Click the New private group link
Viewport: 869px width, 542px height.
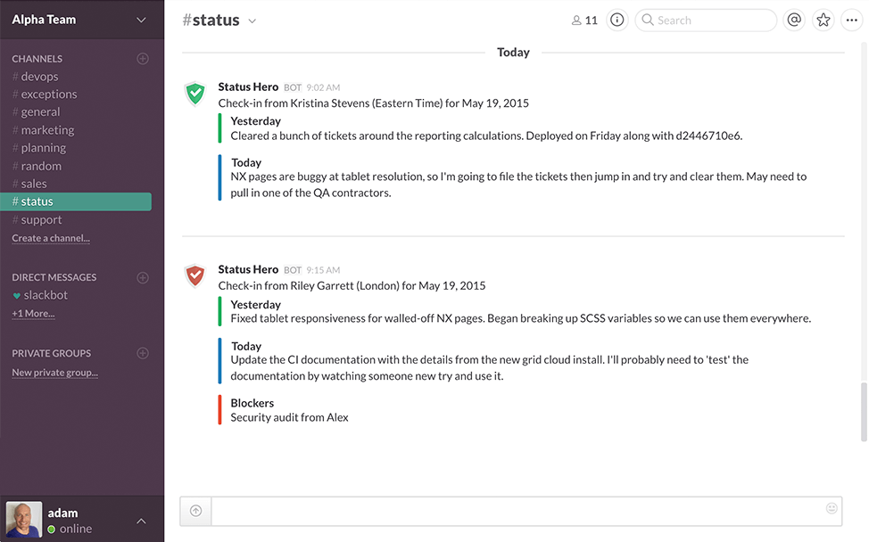(x=54, y=373)
